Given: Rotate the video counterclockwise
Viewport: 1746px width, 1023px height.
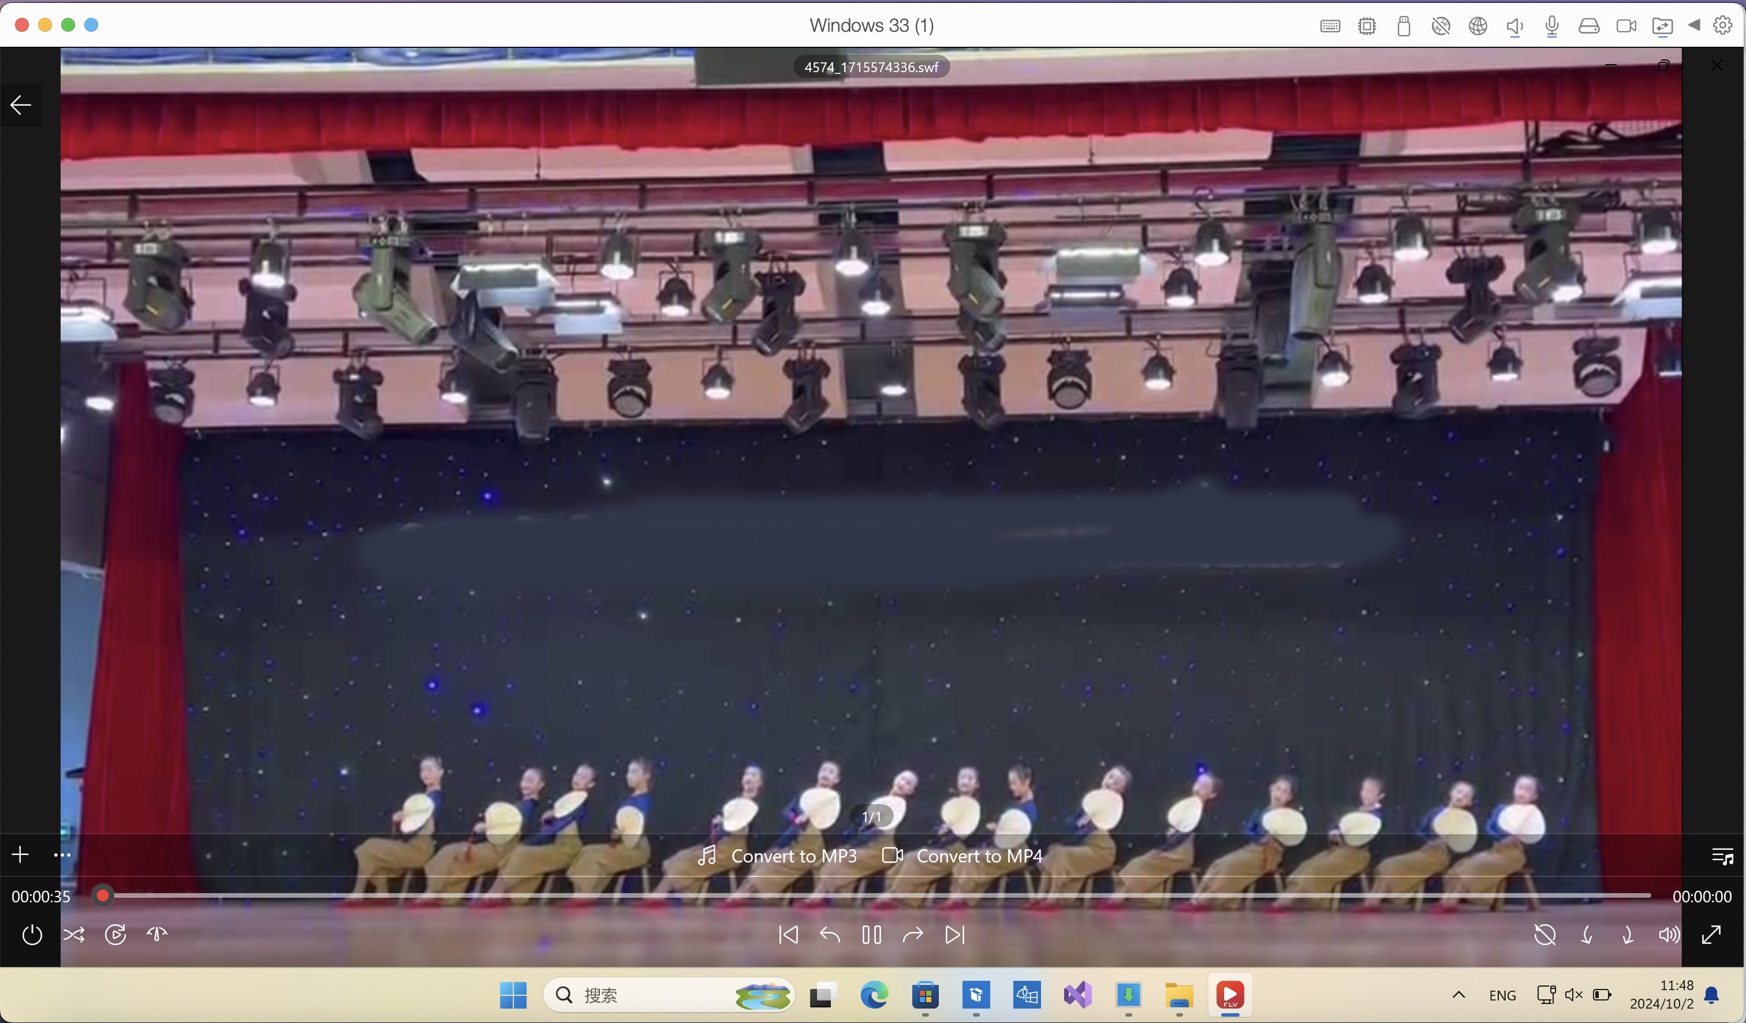Looking at the screenshot, I should [1587, 935].
